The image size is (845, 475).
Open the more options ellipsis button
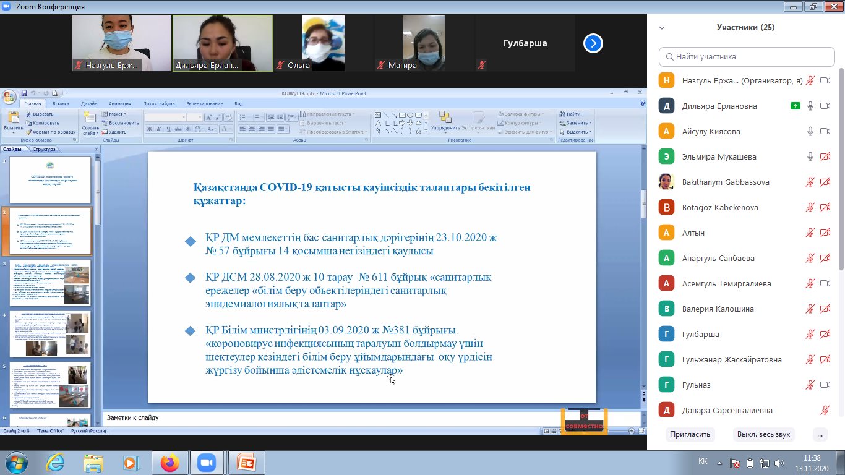pyautogui.click(x=820, y=434)
